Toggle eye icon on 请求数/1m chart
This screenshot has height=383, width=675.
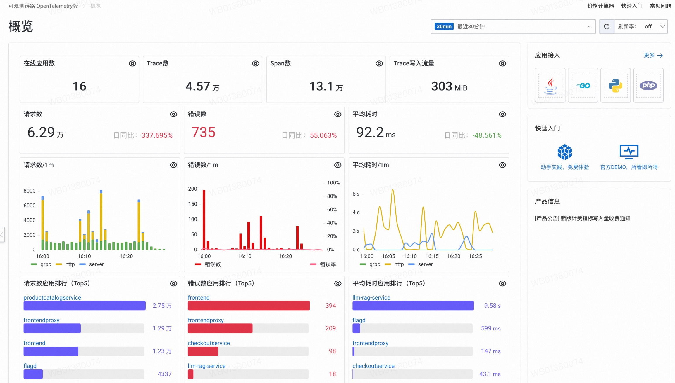(x=173, y=165)
